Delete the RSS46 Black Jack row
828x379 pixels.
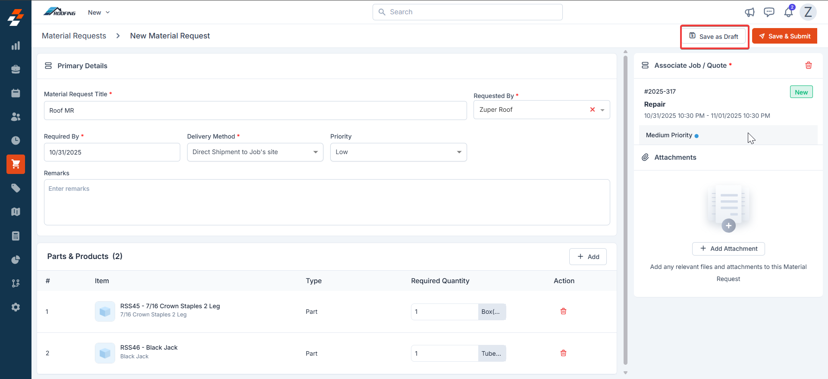(x=563, y=353)
